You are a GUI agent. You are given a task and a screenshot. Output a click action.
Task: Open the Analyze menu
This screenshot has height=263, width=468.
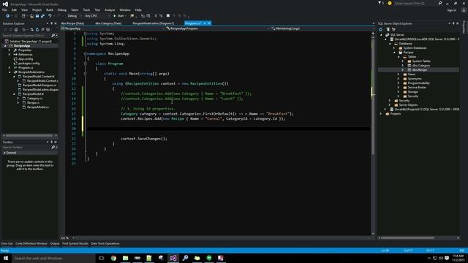pos(110,9)
